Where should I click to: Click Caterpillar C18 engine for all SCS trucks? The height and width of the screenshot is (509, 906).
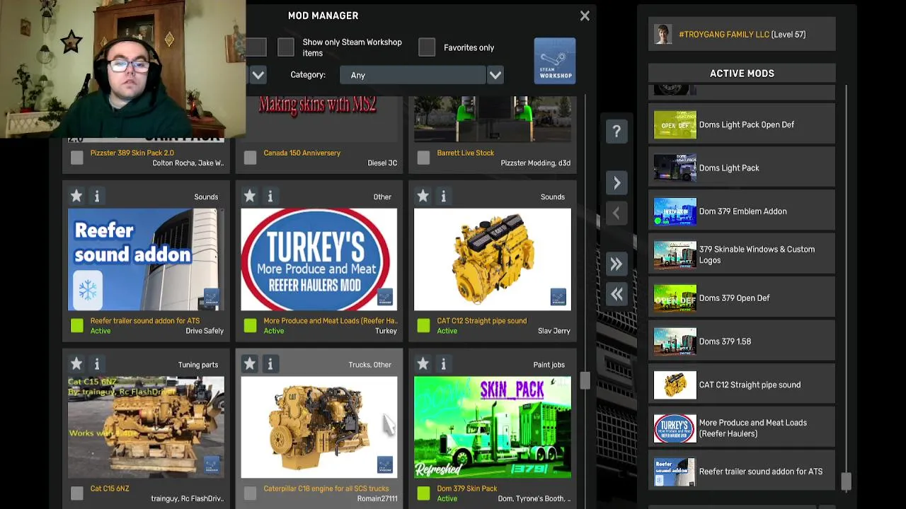pyautogui.click(x=326, y=488)
